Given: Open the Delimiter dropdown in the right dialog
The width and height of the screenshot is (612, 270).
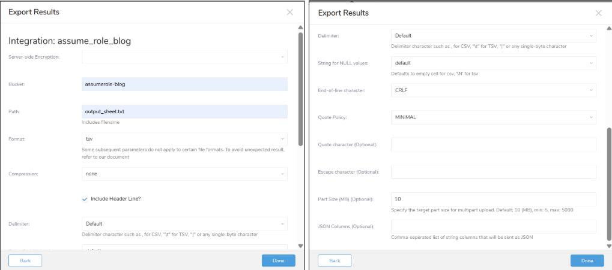Looking at the screenshot, I should click(x=493, y=36).
